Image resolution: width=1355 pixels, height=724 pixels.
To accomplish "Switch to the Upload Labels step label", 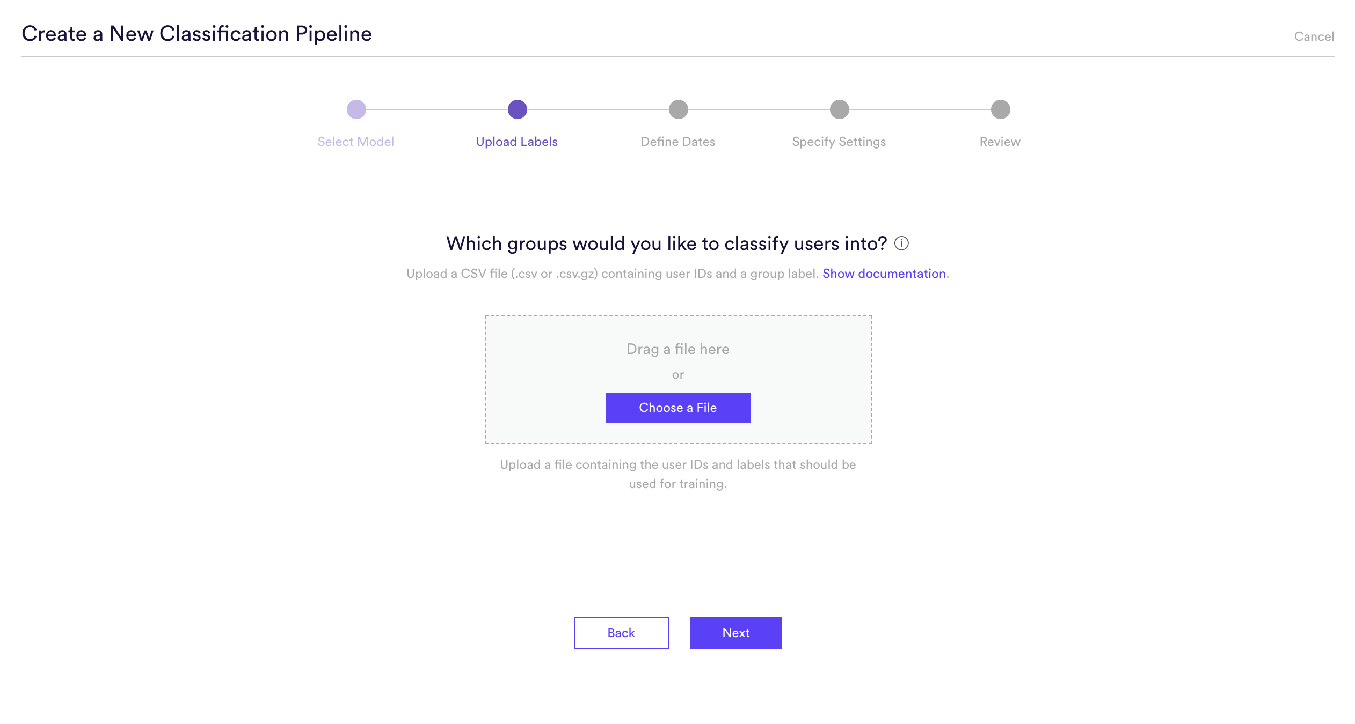I will coord(517,142).
